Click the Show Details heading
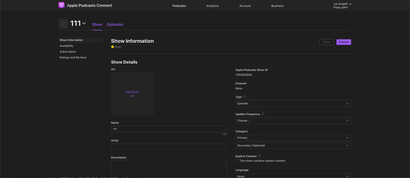The image size is (410, 178). 124,62
